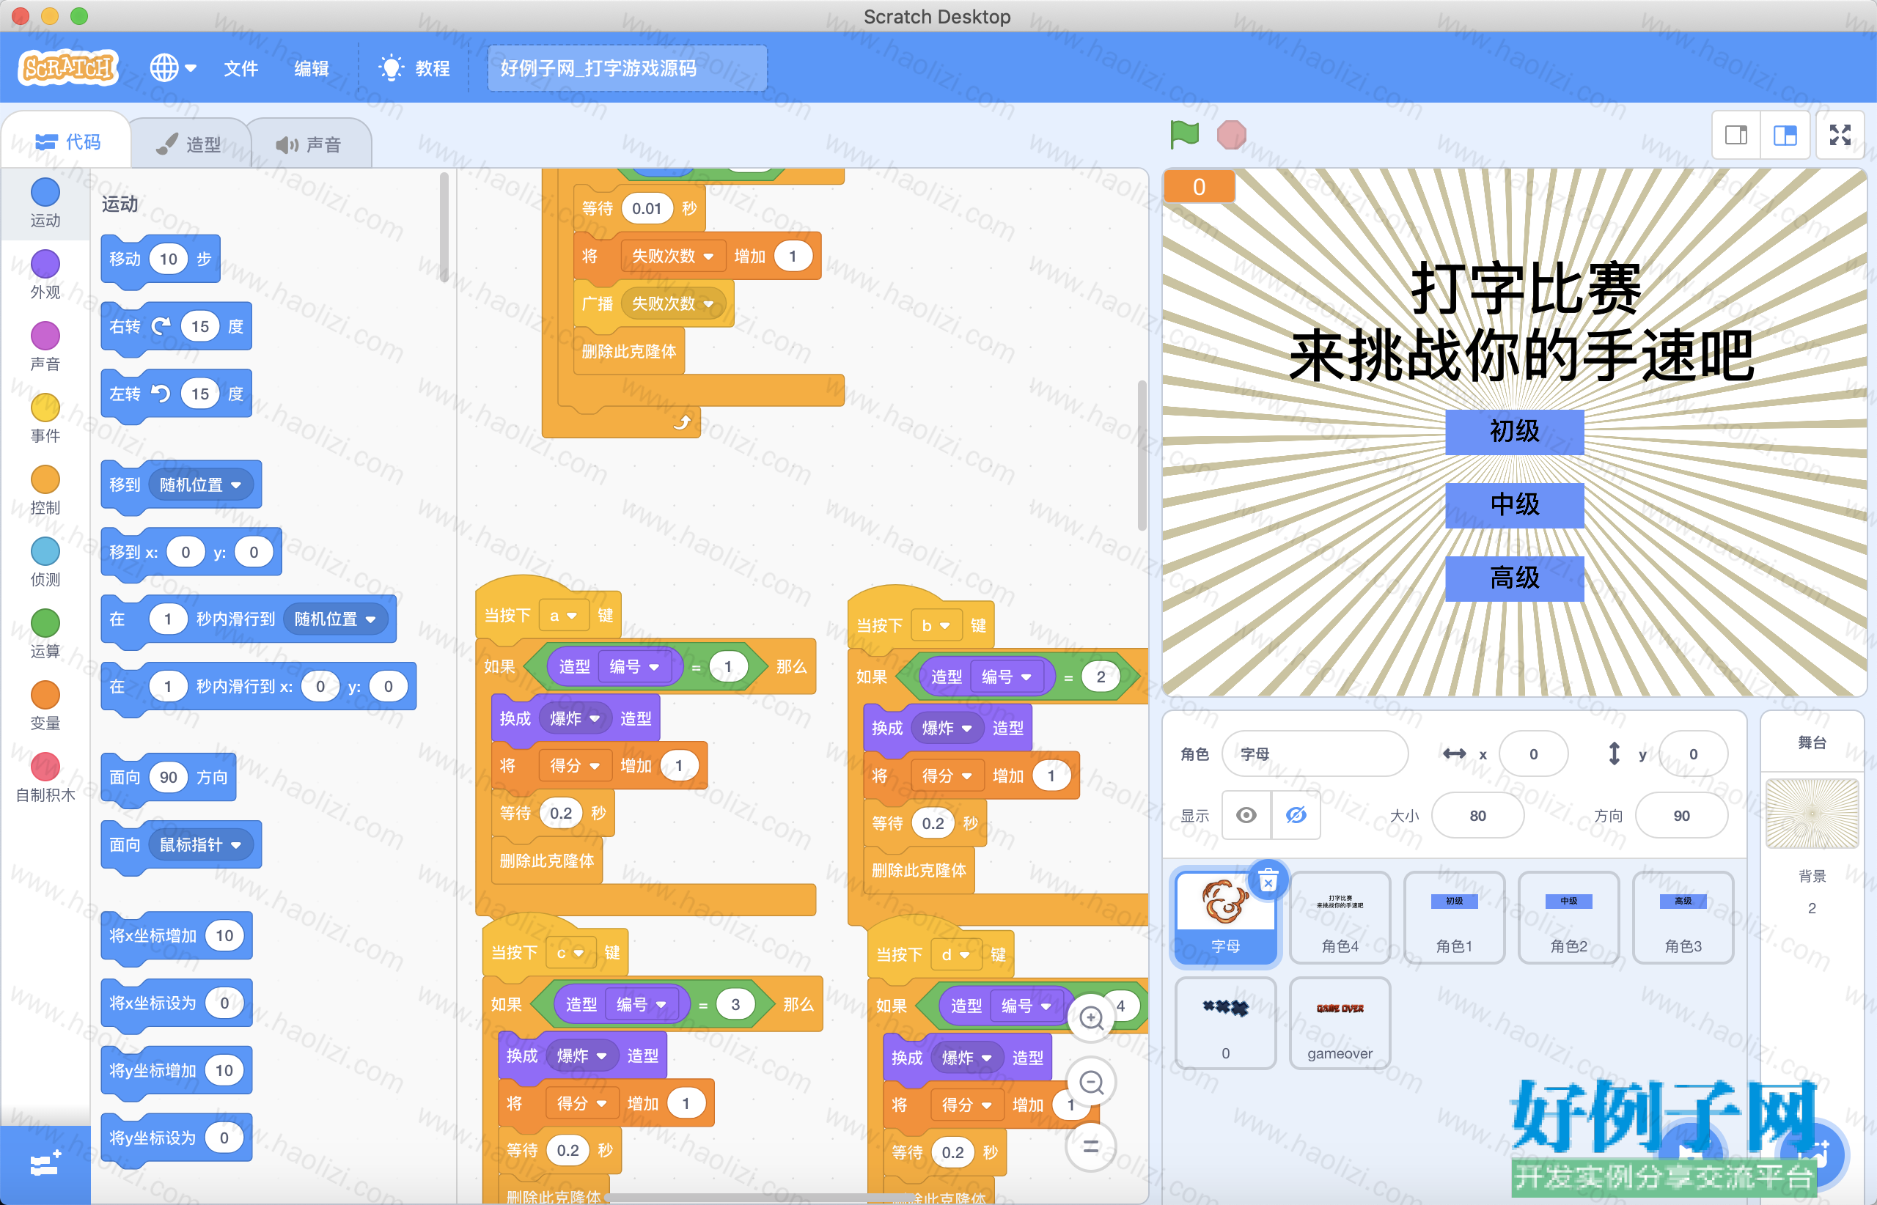Open the key 'a' dropdown in hat block

[563, 616]
